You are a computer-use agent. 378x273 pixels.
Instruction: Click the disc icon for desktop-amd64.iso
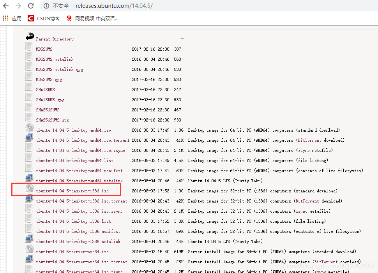(30, 127)
